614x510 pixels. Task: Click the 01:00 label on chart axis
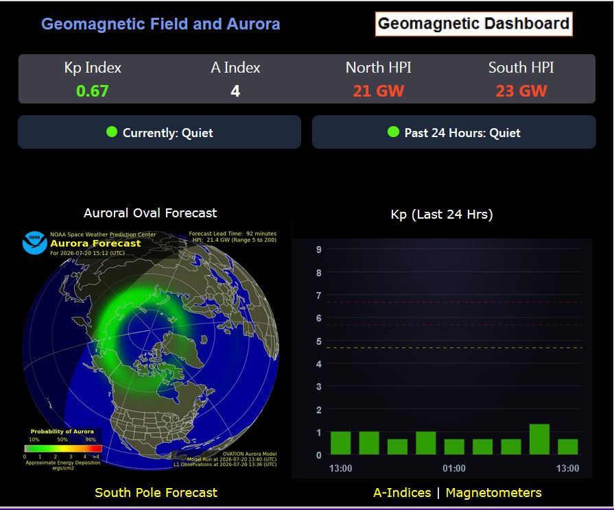click(x=454, y=468)
